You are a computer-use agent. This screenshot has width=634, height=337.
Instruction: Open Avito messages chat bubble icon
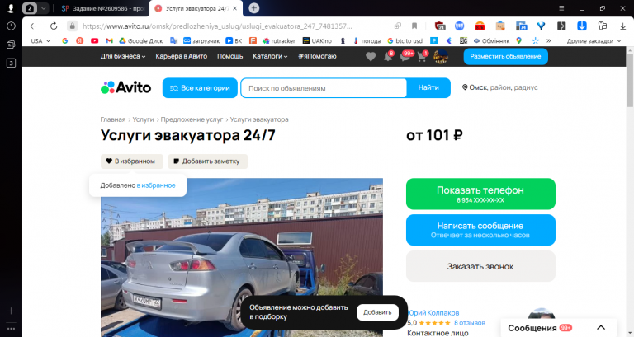point(405,57)
